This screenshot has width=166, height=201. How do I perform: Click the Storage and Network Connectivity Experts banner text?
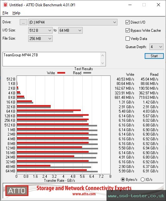tap(84, 188)
